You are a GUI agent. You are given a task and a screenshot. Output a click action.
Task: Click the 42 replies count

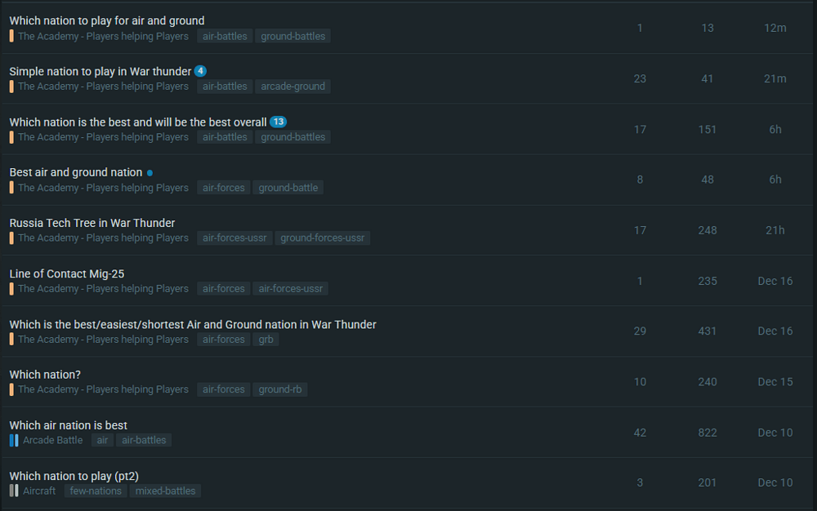pos(640,433)
